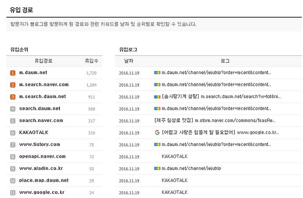Click the visit count 24
Image resolution: width=303 pixels, height=198 pixels.
(x=91, y=193)
